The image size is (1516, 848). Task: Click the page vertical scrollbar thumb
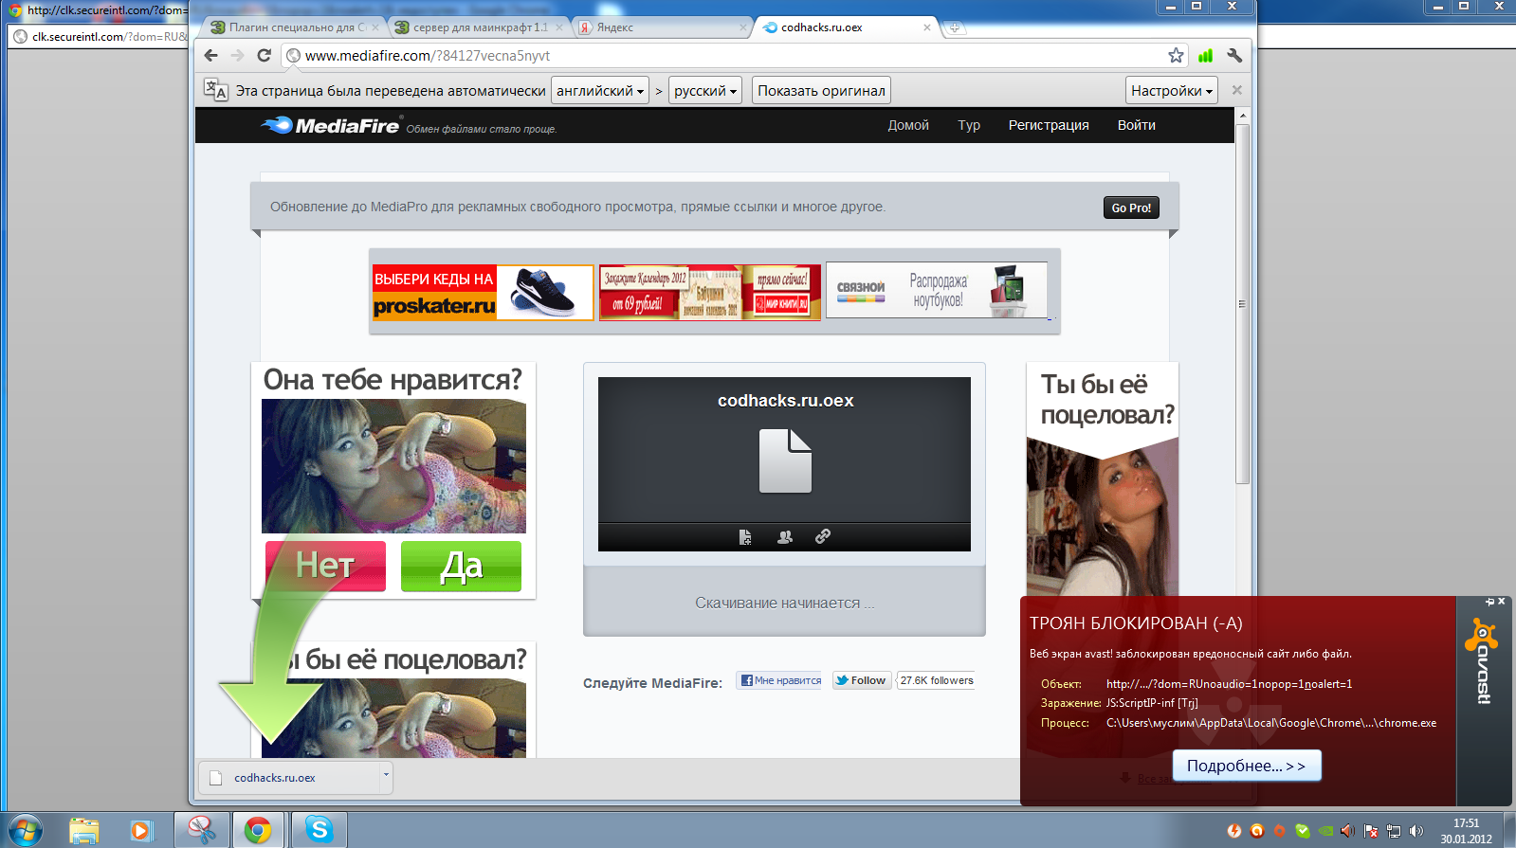coord(1242,303)
